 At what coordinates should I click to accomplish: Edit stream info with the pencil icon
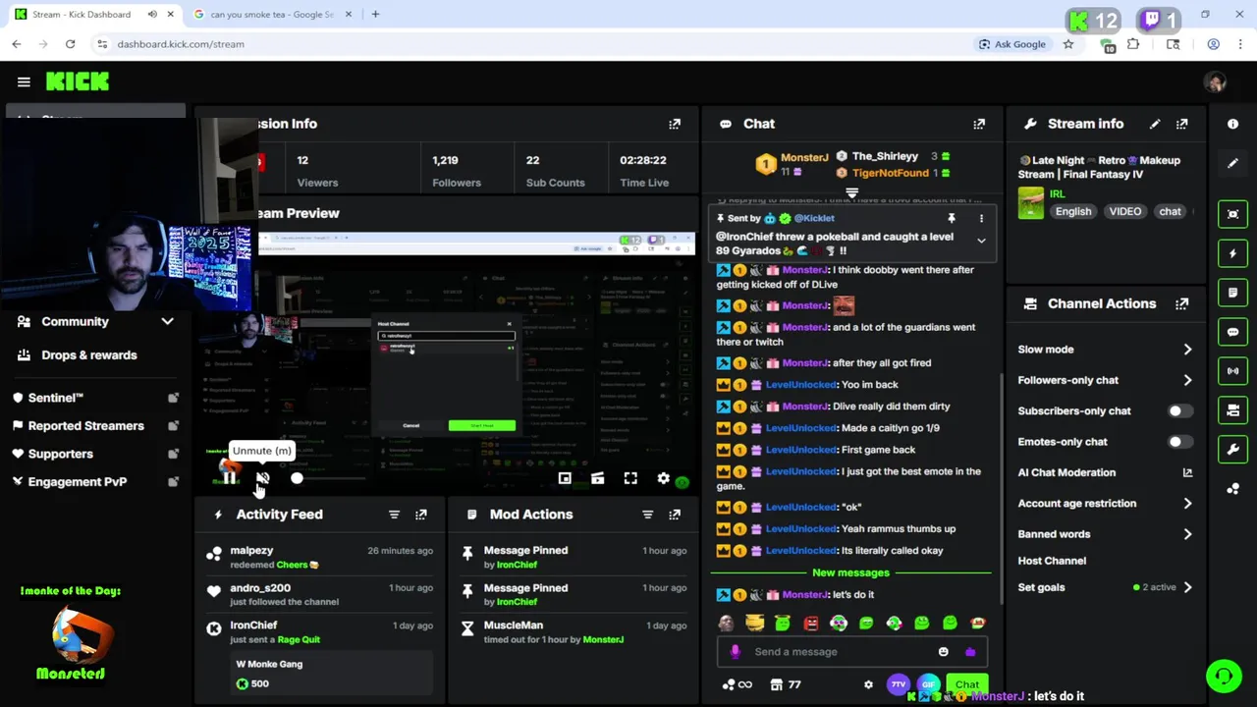(1155, 124)
